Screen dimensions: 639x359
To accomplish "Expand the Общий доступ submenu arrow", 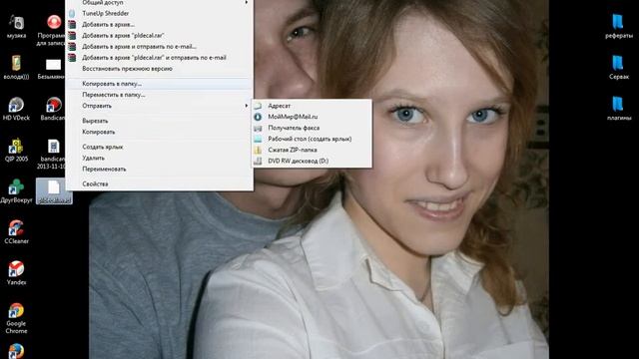I will (247, 2).
